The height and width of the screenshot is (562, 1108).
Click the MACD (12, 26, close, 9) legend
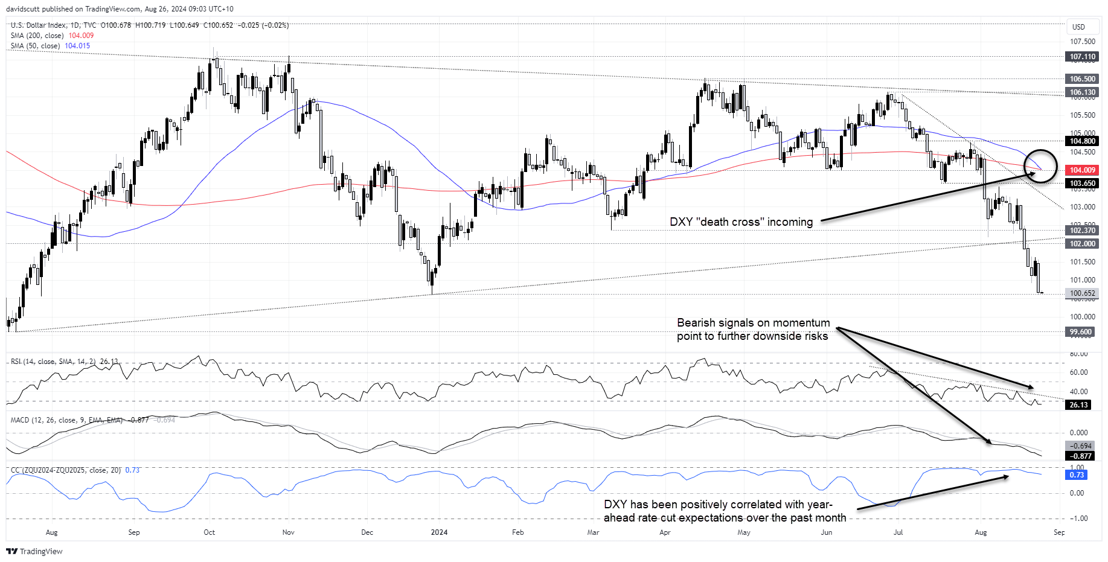[66, 420]
